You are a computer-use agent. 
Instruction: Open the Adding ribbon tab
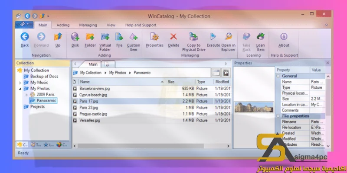(x=63, y=25)
